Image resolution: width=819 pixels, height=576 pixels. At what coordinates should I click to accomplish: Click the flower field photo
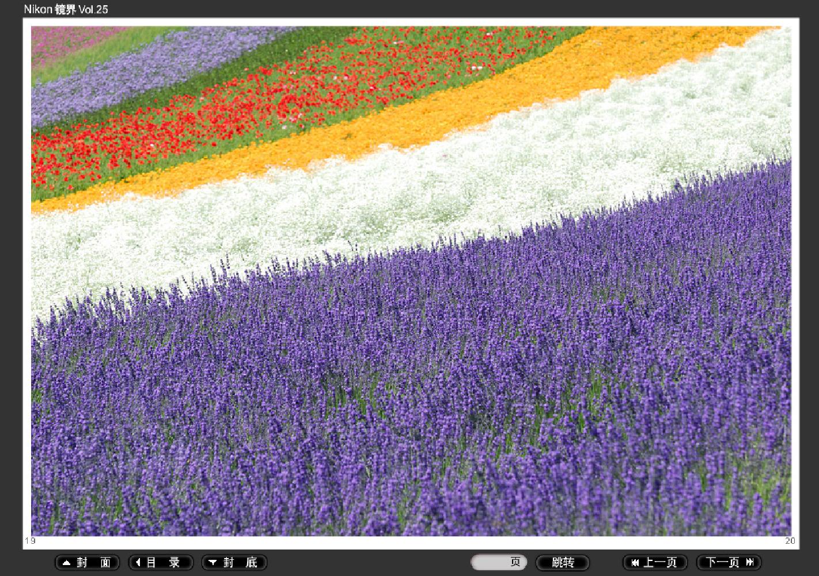click(x=411, y=281)
